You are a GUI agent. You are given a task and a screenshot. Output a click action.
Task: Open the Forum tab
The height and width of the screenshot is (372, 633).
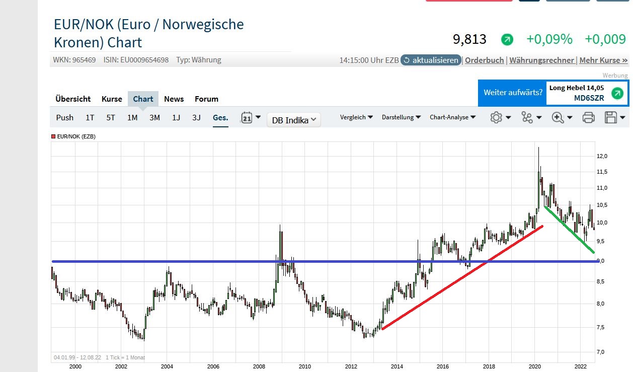tap(206, 99)
